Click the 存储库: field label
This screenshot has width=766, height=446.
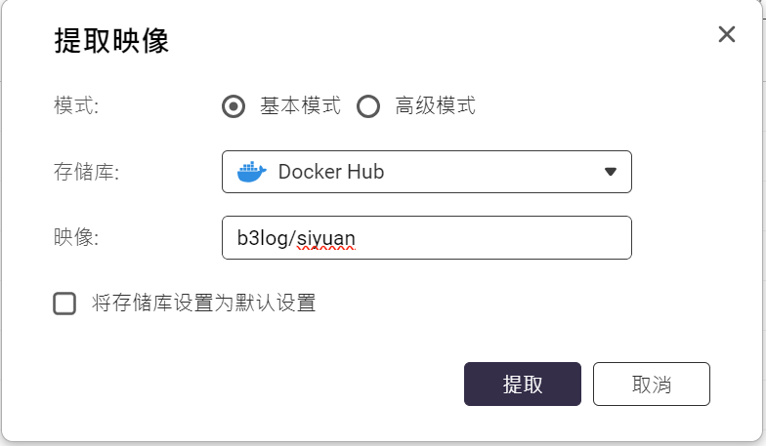click(86, 172)
